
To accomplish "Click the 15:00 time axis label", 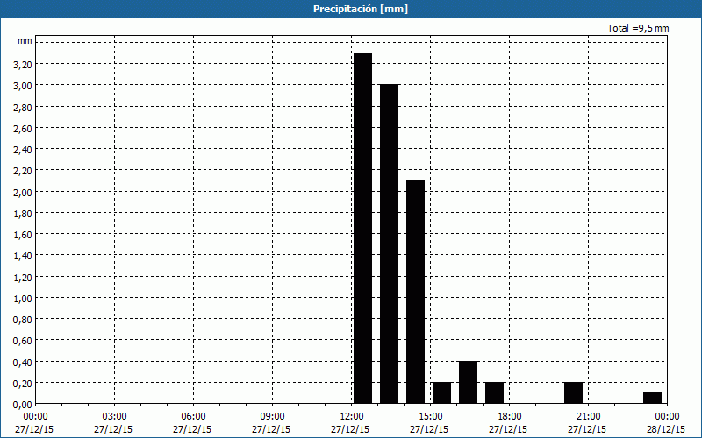I will click(430, 417).
